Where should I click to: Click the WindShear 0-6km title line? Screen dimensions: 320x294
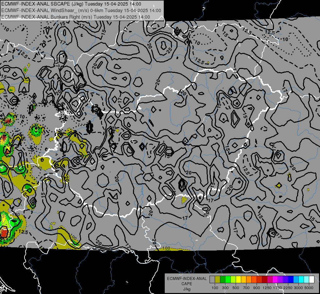click(x=81, y=10)
